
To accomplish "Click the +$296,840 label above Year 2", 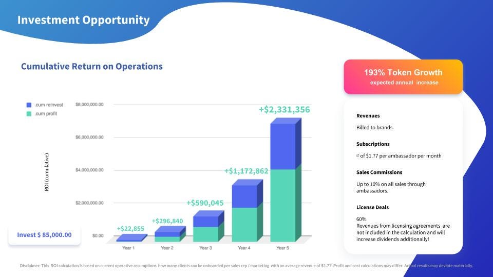I will (167, 221).
